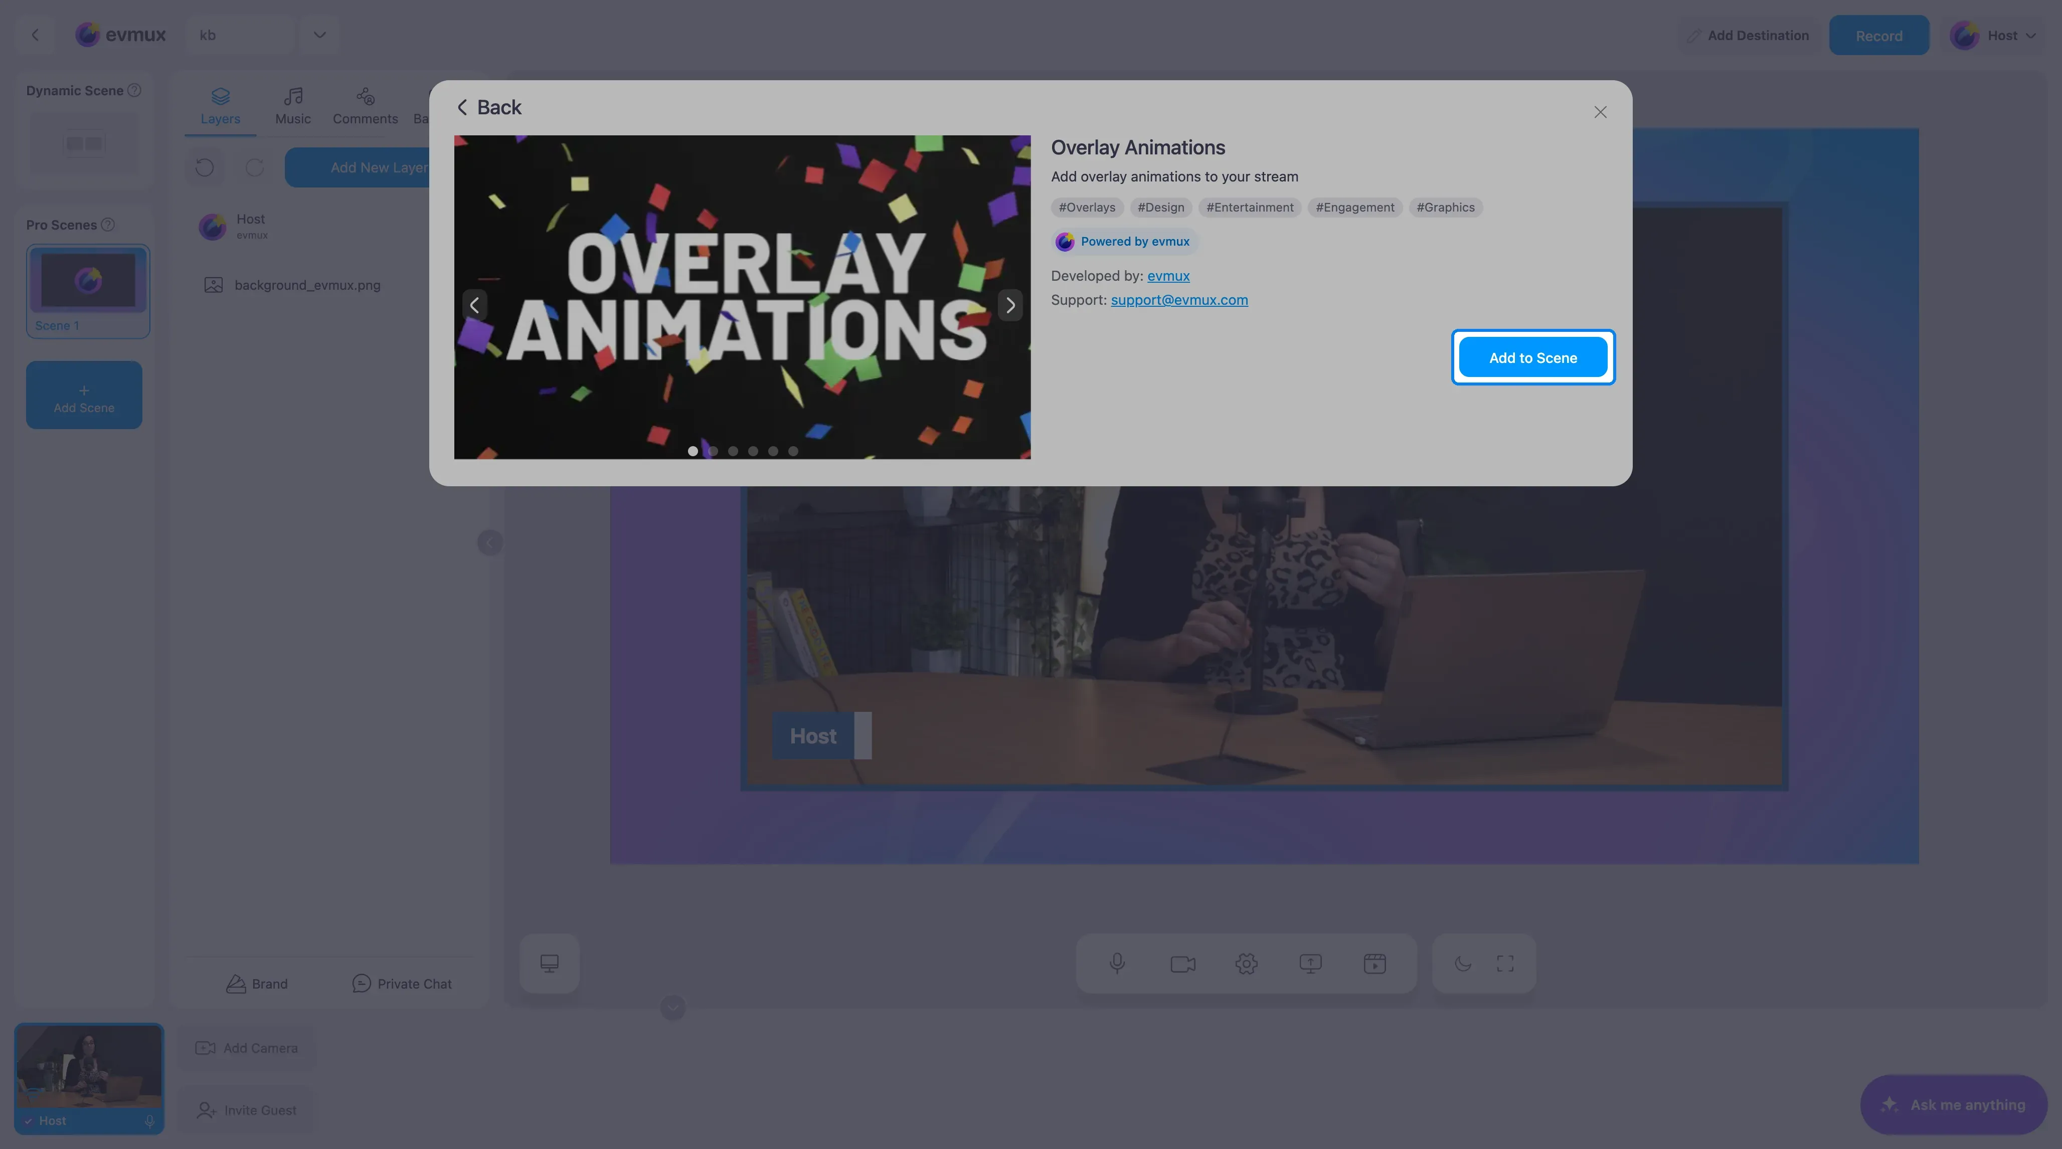Click the #Entertainment tag
The height and width of the screenshot is (1149, 2062).
[1250, 207]
